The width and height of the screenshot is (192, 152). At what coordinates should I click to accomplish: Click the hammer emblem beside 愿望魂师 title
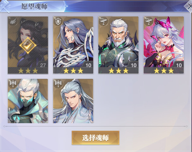click(5, 6)
